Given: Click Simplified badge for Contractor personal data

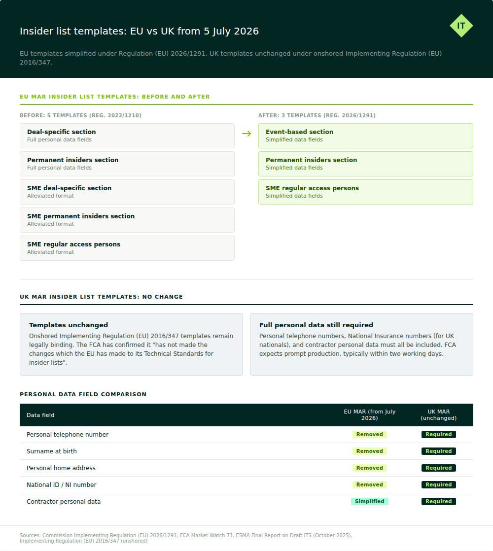Looking at the screenshot, I should 369,501.
